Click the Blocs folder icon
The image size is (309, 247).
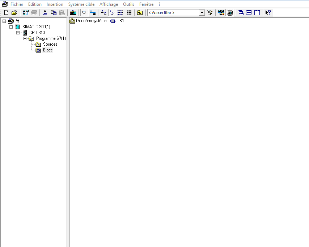point(38,50)
